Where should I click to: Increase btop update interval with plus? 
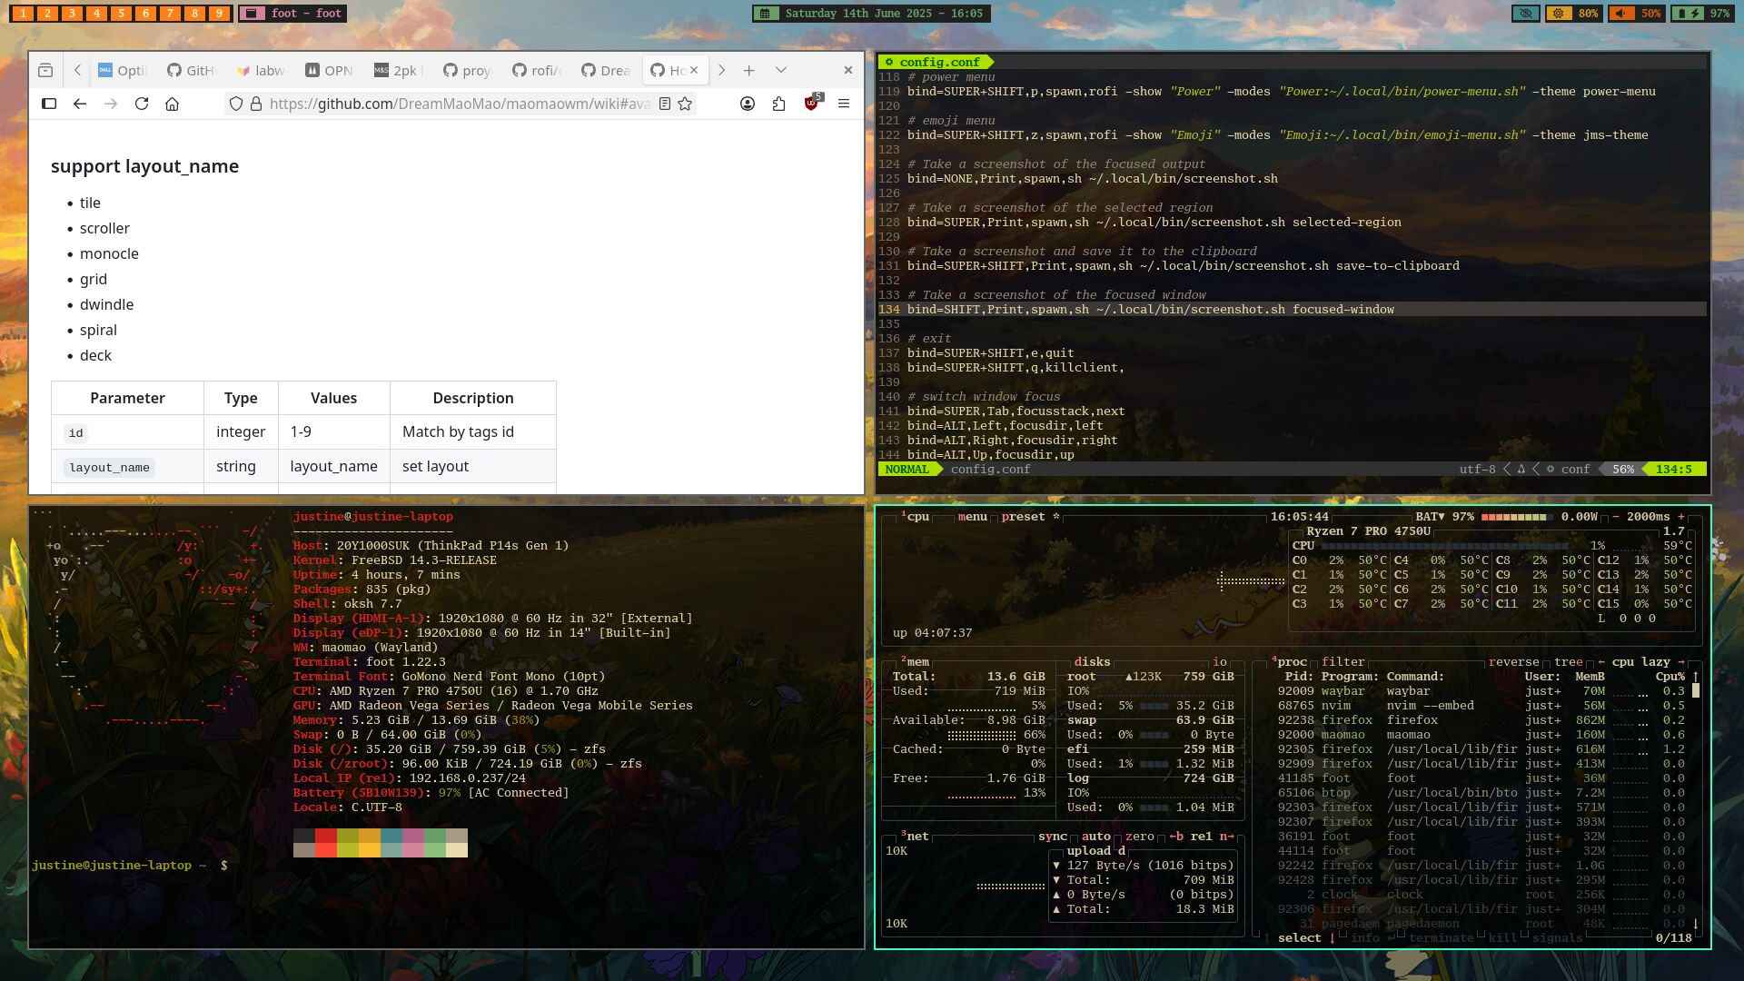[x=1681, y=517]
